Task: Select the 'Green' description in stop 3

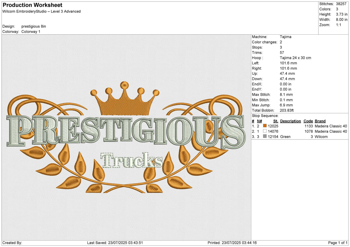Action: [x=286, y=137]
